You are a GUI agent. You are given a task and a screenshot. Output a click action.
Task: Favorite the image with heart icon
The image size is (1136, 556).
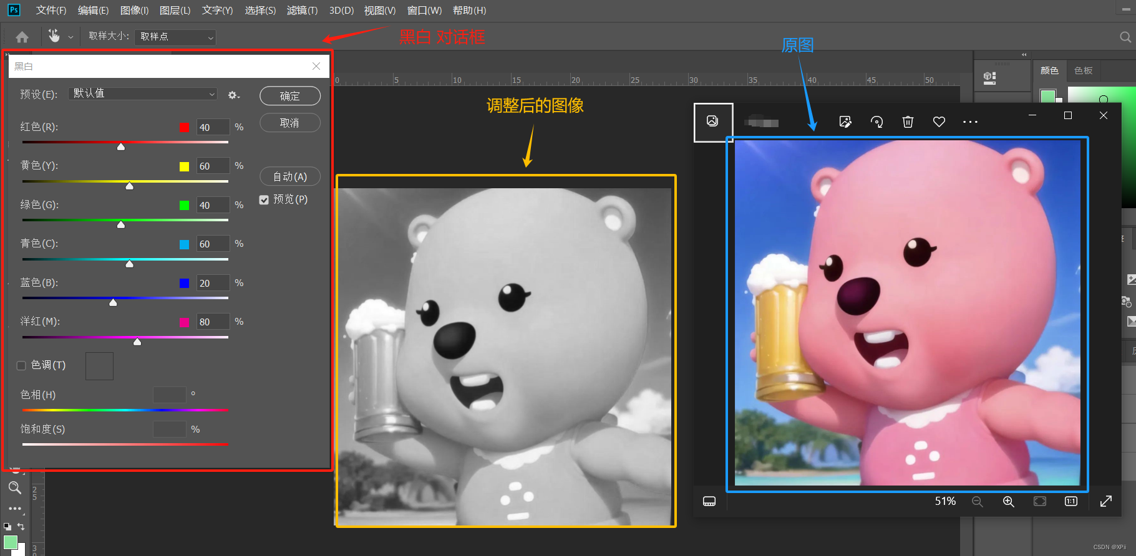coord(939,122)
